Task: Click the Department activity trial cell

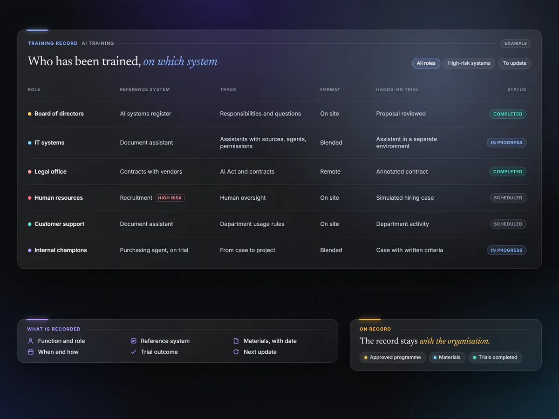Action: [x=402, y=224]
